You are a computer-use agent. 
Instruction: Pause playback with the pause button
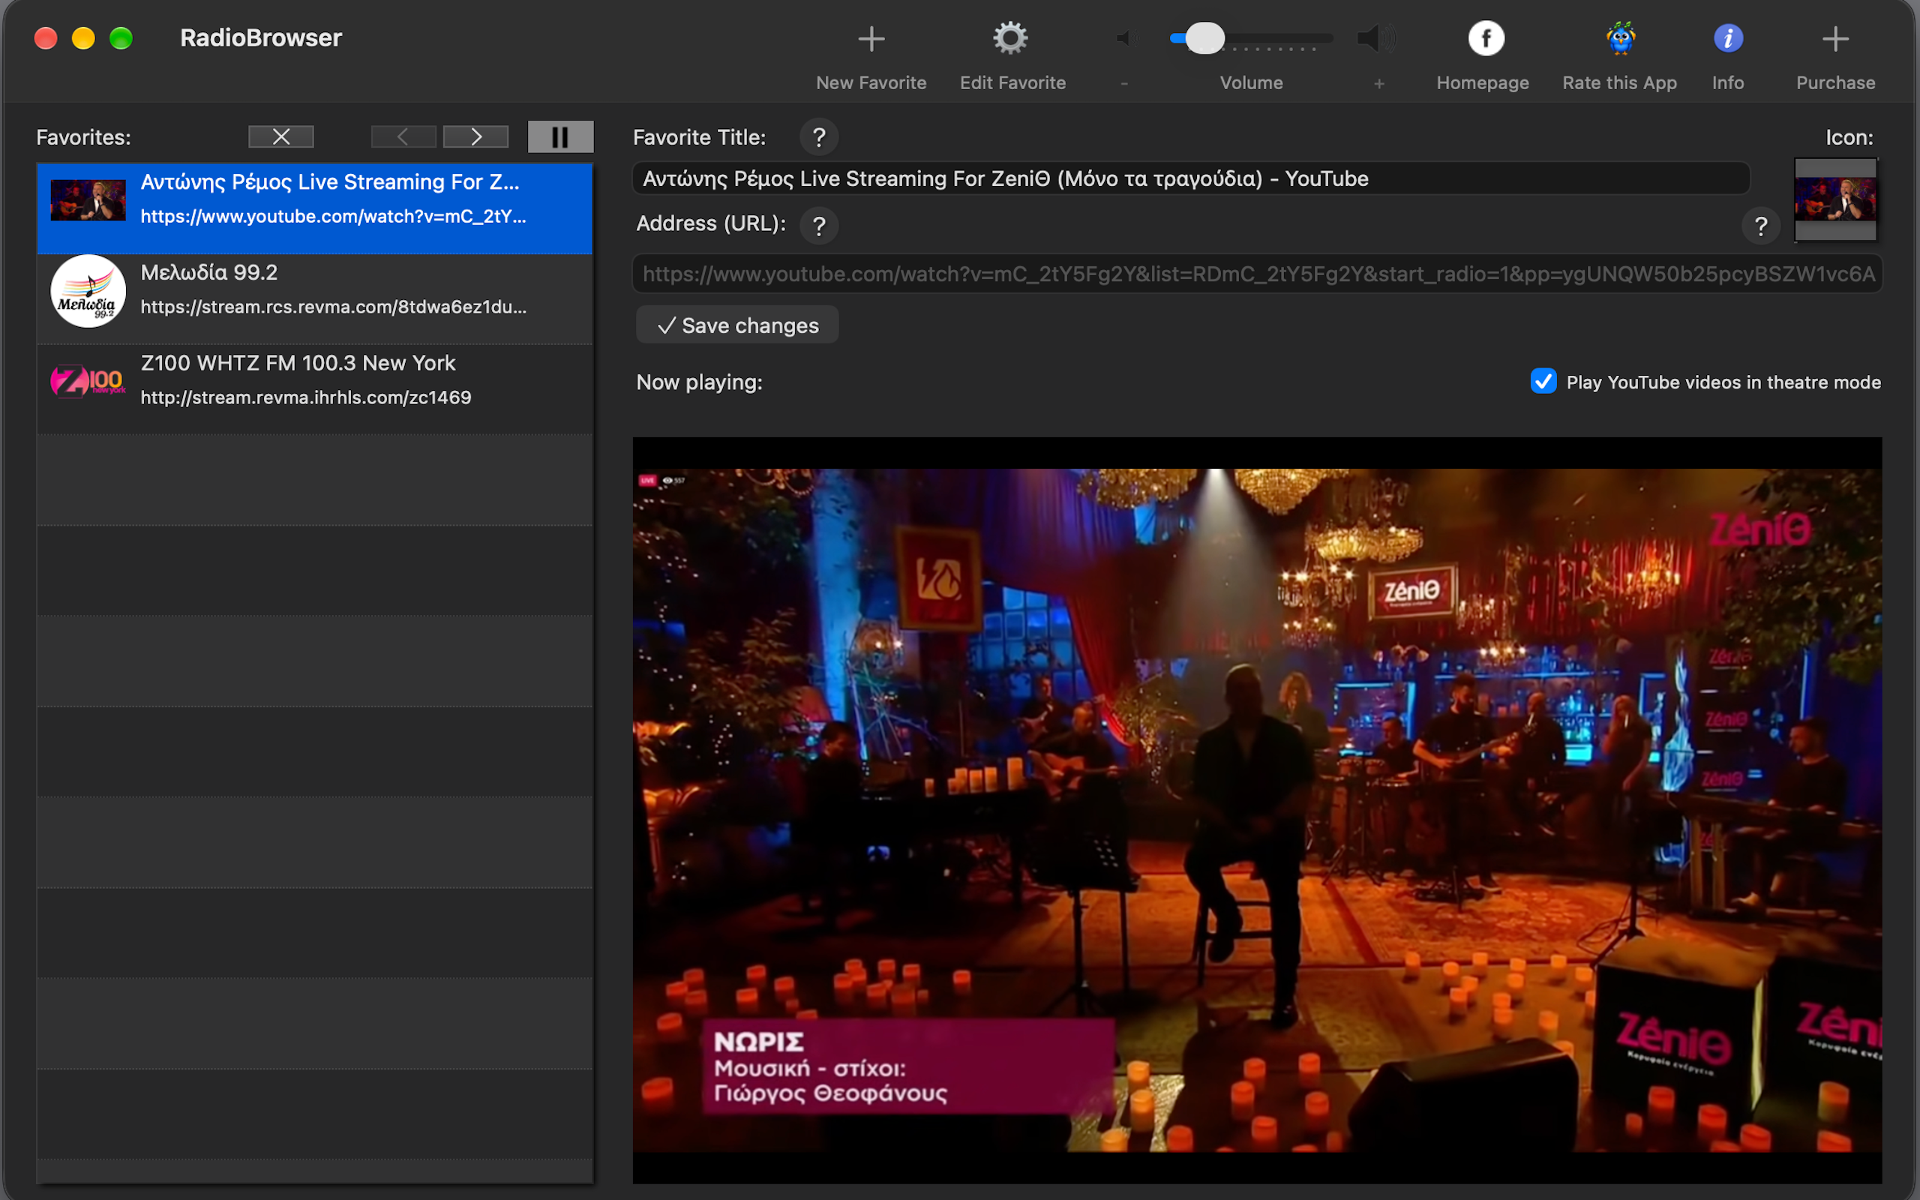click(560, 136)
